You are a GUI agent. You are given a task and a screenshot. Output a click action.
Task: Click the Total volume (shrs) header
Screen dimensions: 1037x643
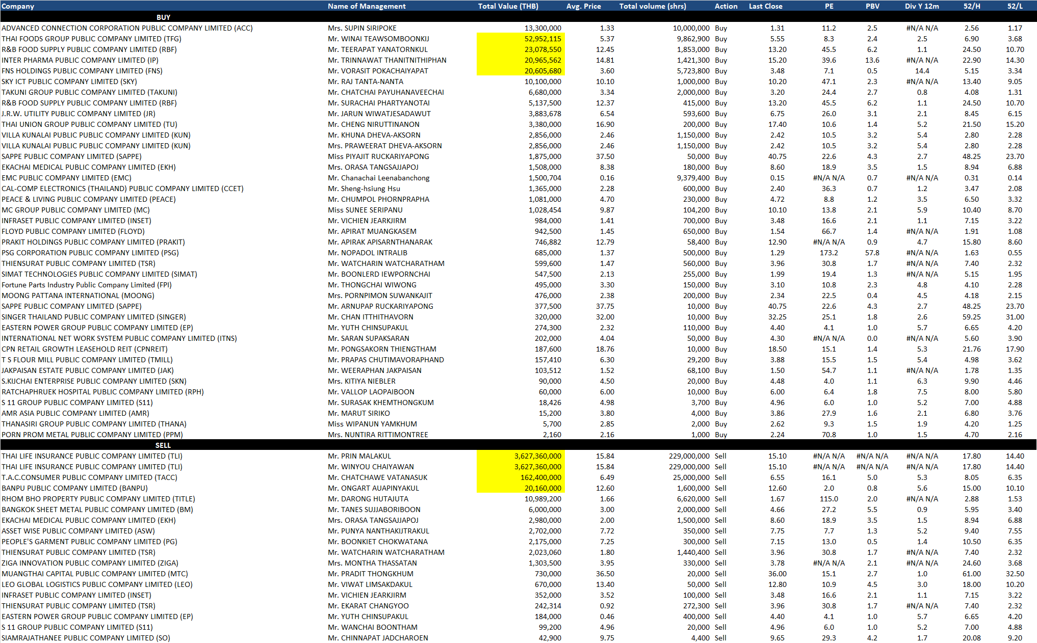(653, 6)
